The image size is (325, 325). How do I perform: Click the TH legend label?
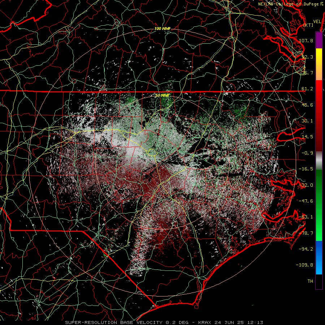click(x=310, y=281)
